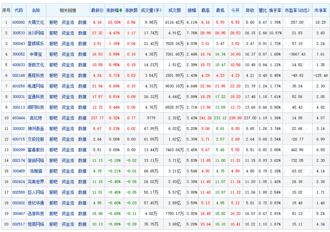Open 数据 link for 电魂网络 row

tap(82, 86)
